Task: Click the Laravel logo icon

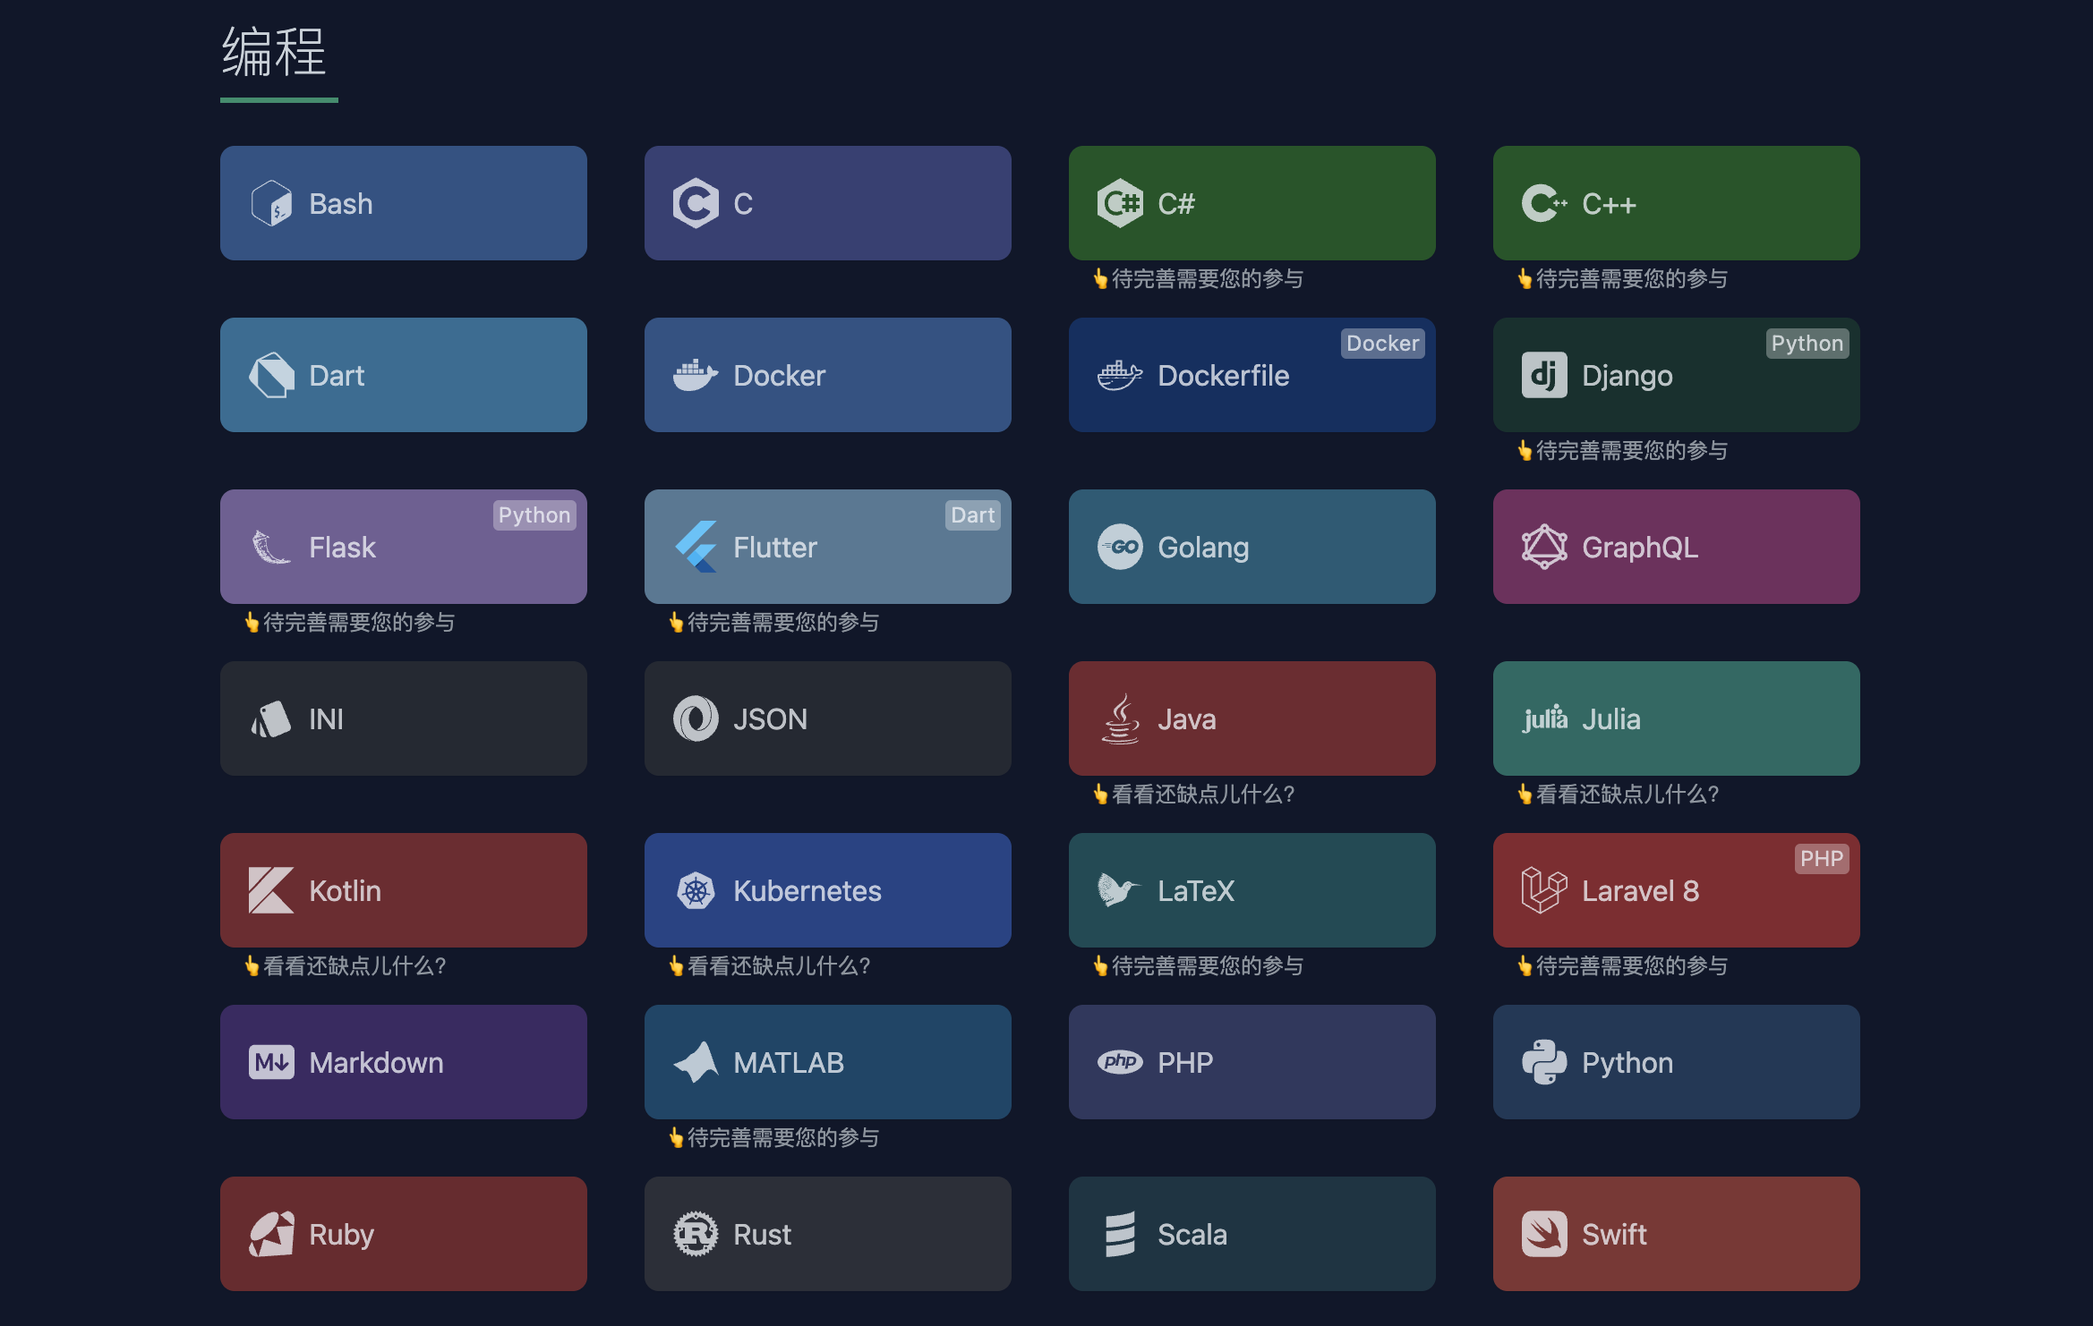Action: click(1544, 890)
